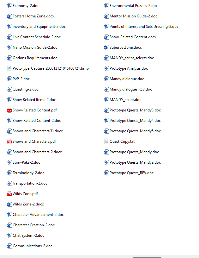Select the Show Related Items-2.doc file name
This screenshot has height=258, width=199.
(34, 100)
